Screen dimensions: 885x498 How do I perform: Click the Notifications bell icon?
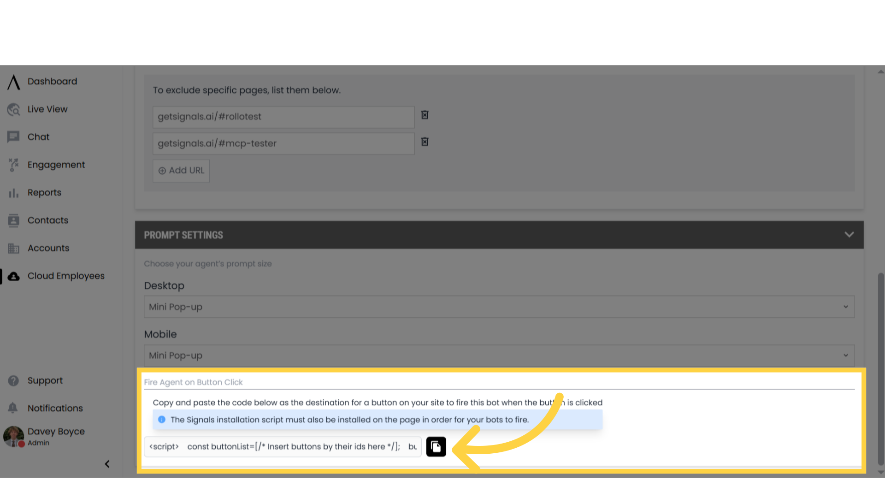(x=13, y=408)
